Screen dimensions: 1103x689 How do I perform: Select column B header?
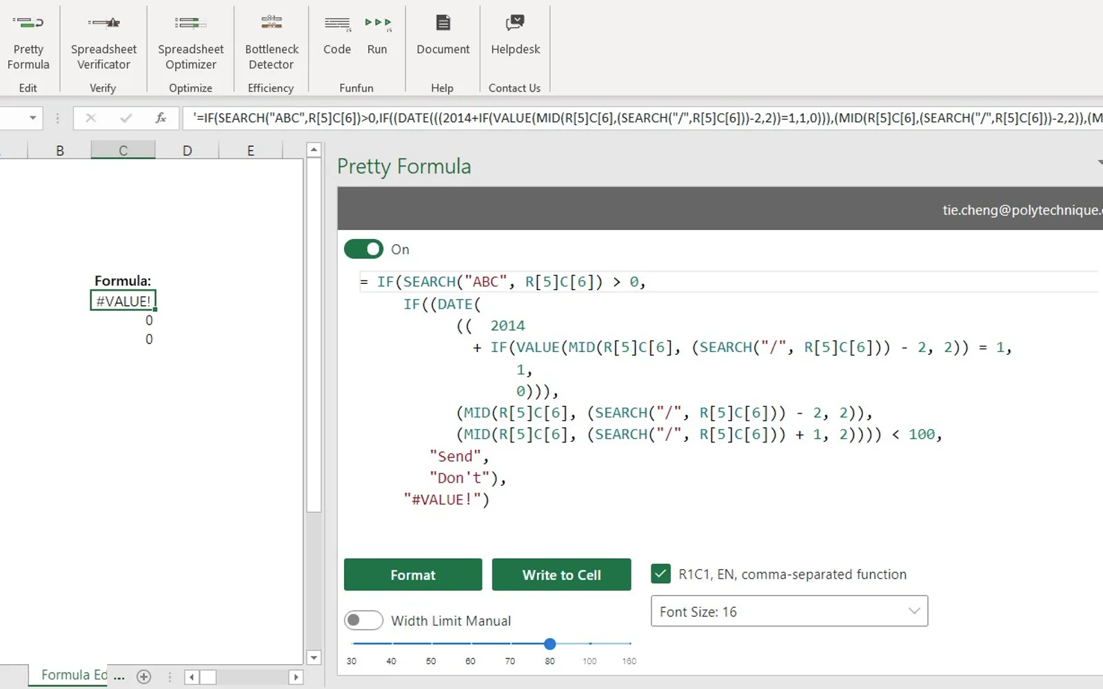click(x=60, y=151)
